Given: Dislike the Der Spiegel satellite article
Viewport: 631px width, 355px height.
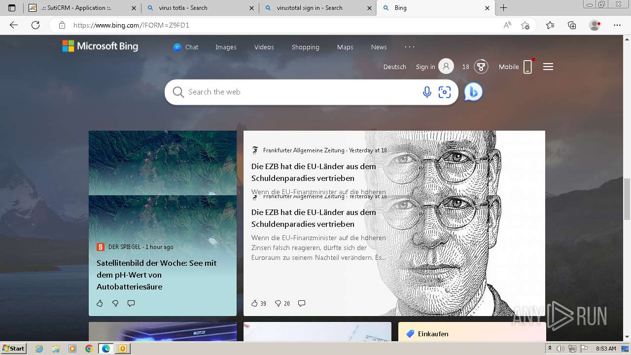Looking at the screenshot, I should click(115, 303).
